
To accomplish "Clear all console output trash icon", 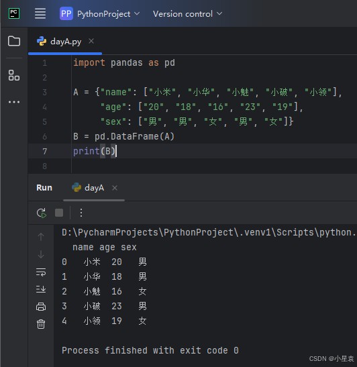I will point(41,324).
